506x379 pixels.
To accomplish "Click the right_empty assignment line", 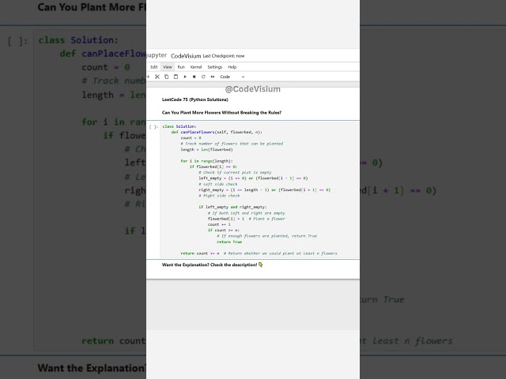I will [265, 189].
